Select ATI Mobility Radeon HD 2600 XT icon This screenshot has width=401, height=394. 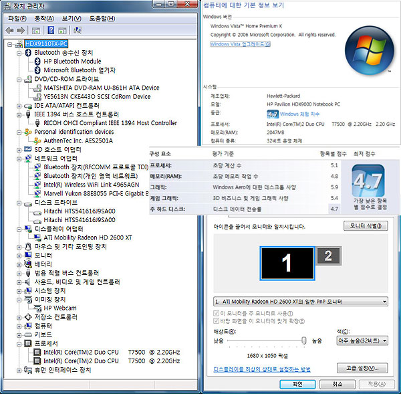[37, 237]
